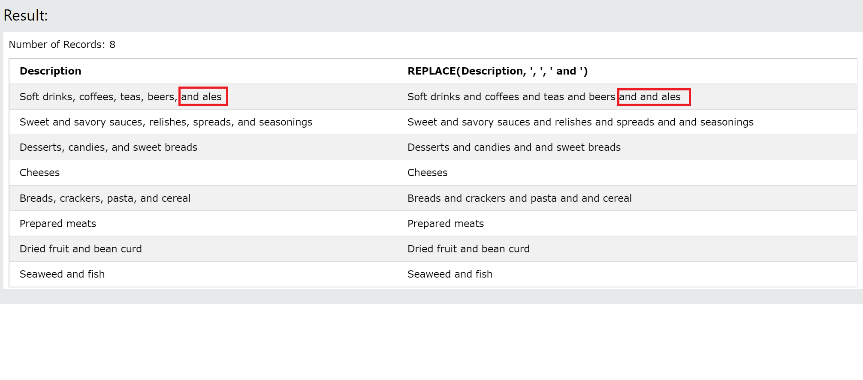Select "Dried fruit and bean curd" in Description column
This screenshot has height=380, width=863.
point(80,249)
